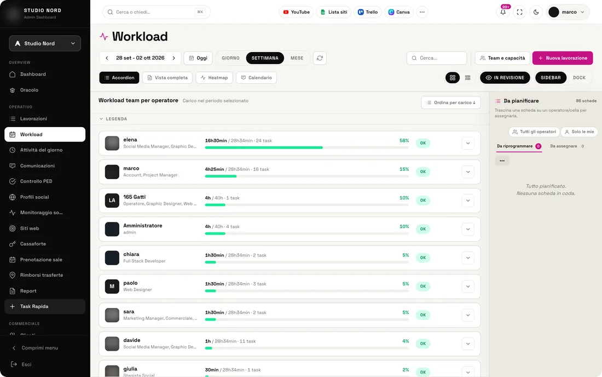Switch to Heatmap tab
602x377 pixels.
pos(214,78)
